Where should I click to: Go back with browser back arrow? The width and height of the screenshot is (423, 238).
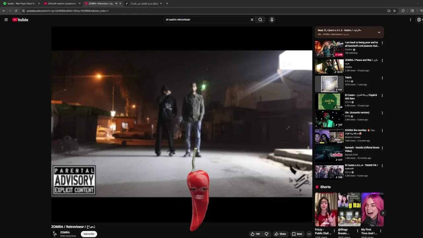4,11
